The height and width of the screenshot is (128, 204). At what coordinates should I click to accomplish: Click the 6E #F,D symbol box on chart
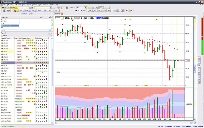(59, 18)
